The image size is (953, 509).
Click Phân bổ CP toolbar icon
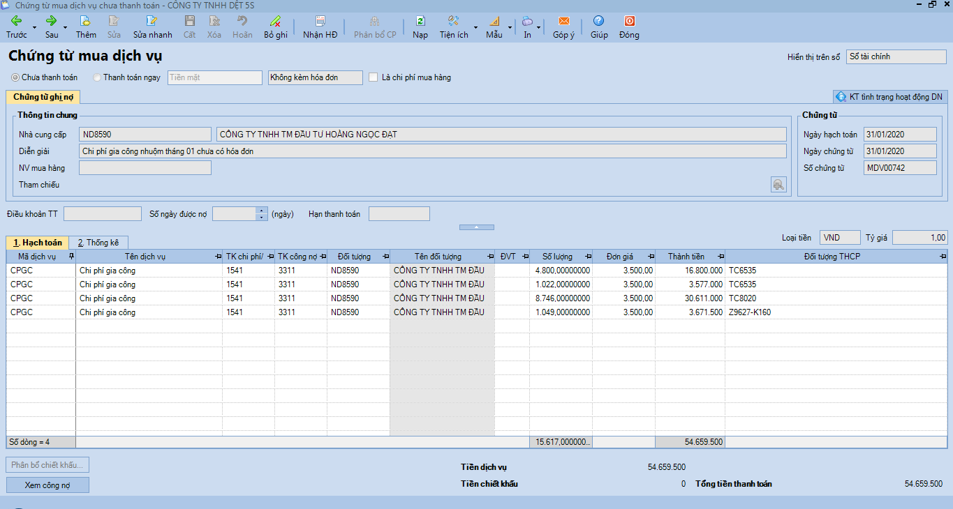pyautogui.click(x=375, y=27)
